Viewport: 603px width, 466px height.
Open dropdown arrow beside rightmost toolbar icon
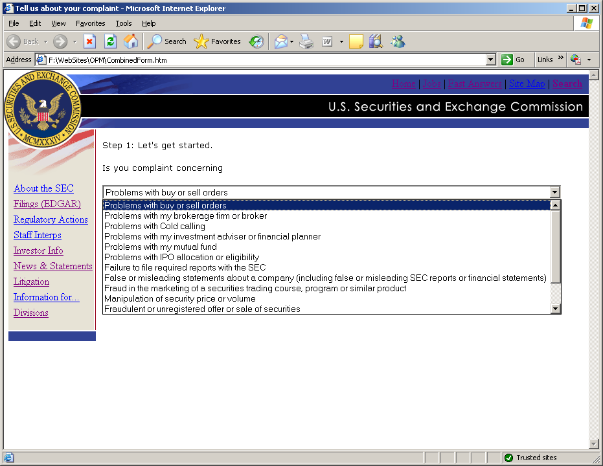coord(589,60)
